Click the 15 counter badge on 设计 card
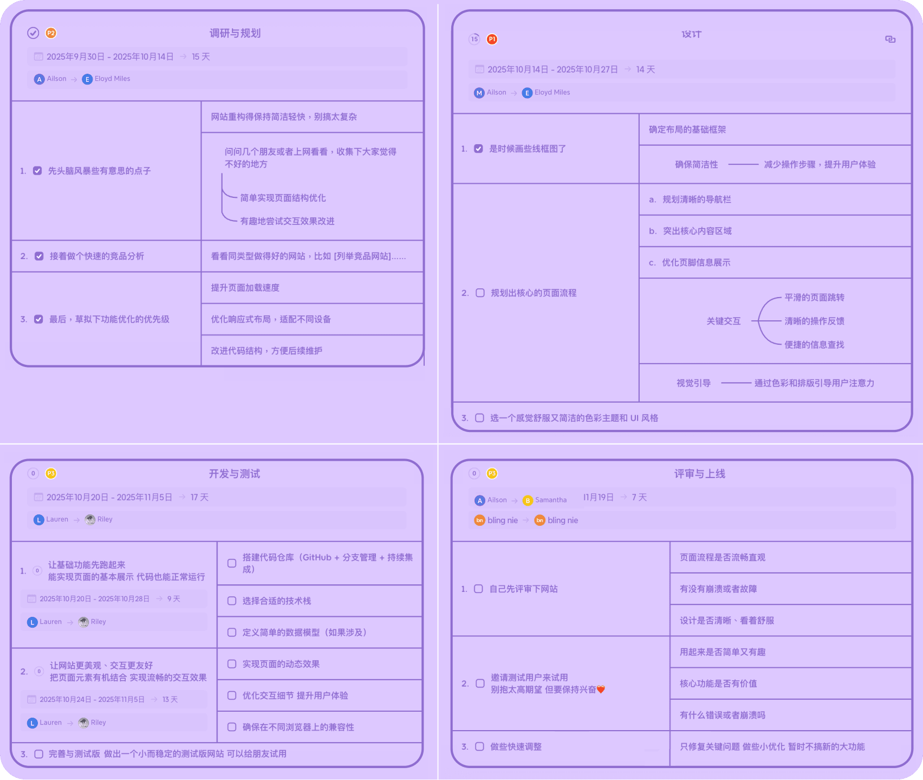 click(474, 39)
